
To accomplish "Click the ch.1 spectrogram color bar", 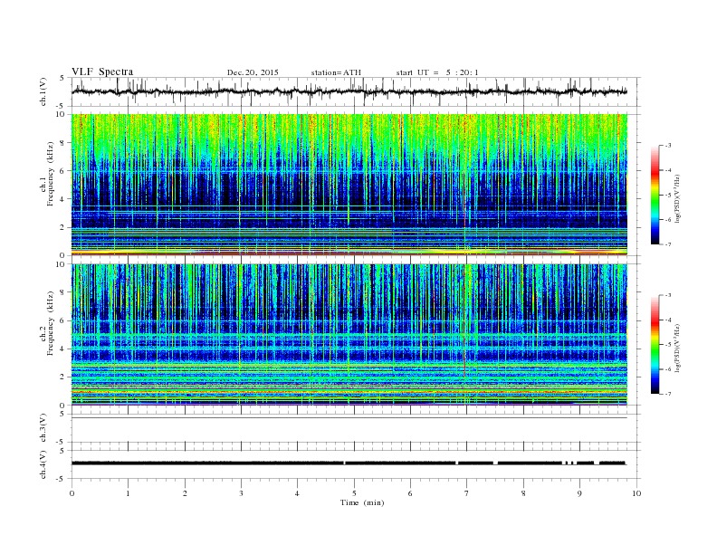I will point(655,195).
